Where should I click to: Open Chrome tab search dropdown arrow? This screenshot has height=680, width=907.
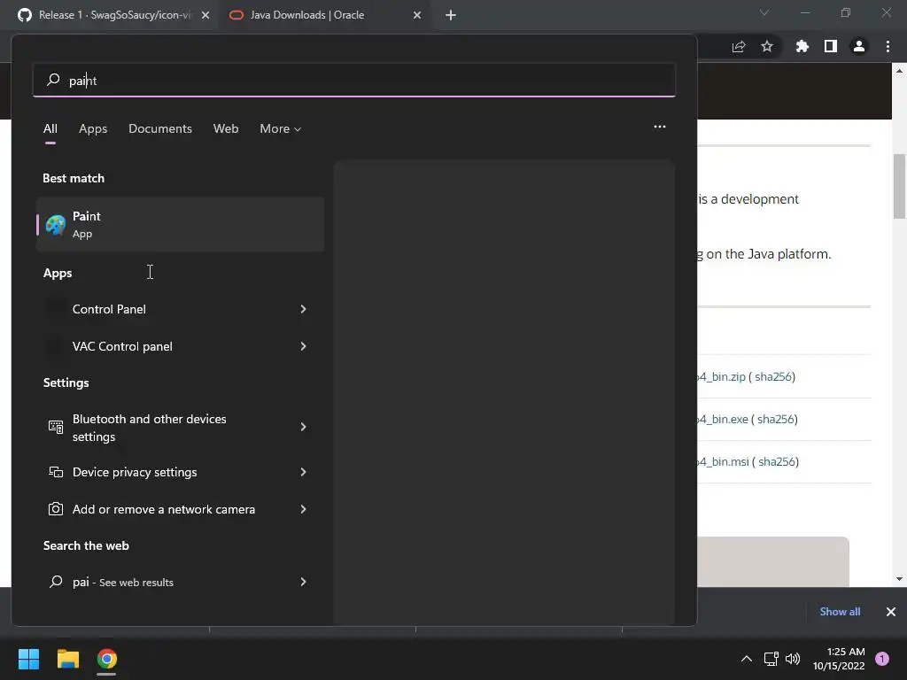[x=764, y=12]
